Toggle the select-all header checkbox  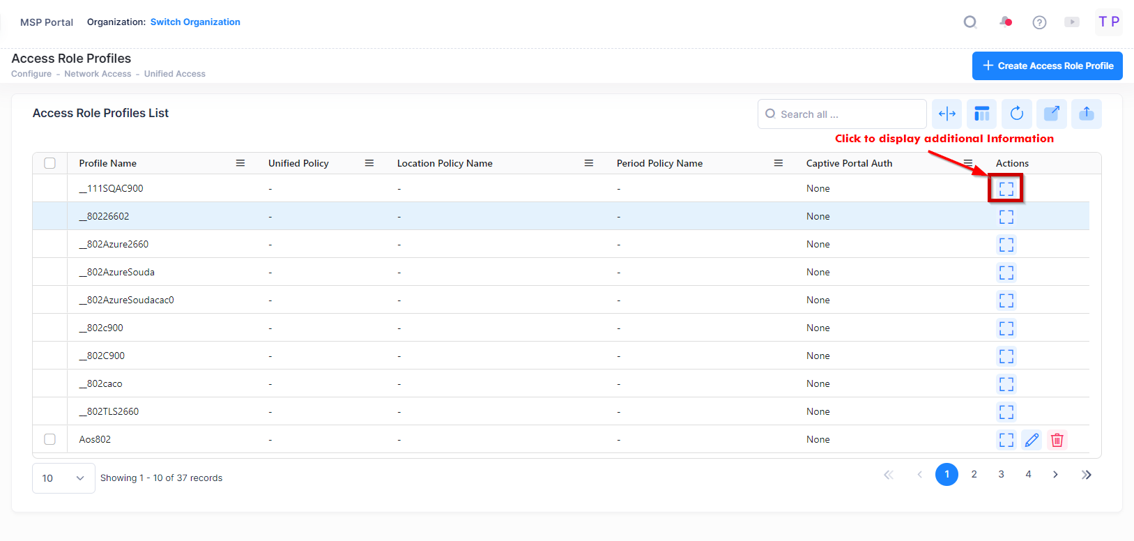pos(49,163)
